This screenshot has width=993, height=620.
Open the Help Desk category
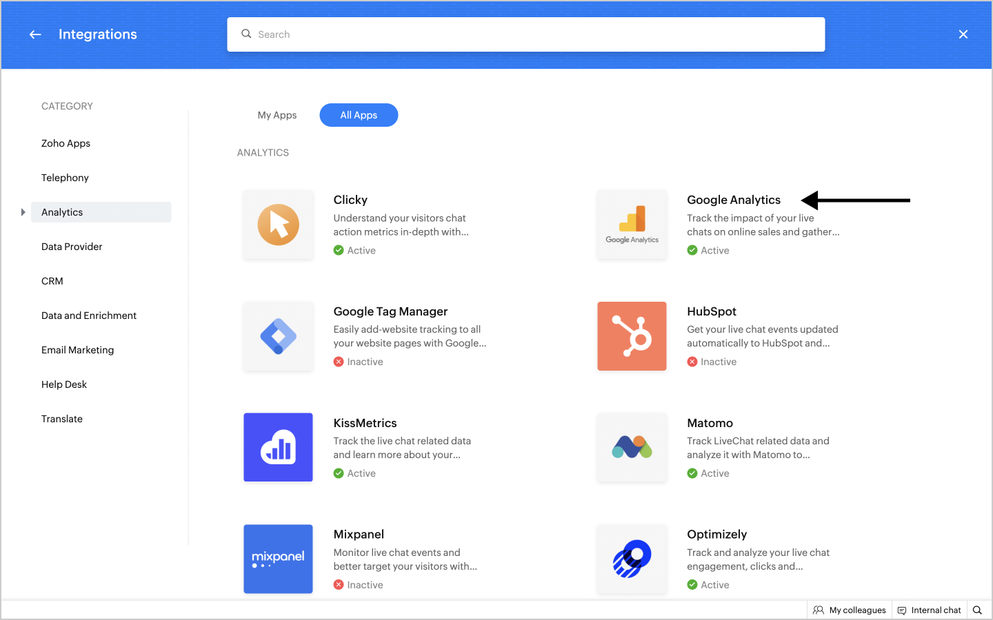pyautogui.click(x=64, y=384)
